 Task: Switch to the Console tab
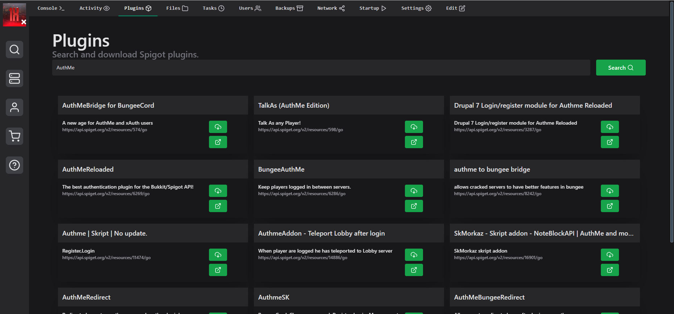pyautogui.click(x=51, y=8)
